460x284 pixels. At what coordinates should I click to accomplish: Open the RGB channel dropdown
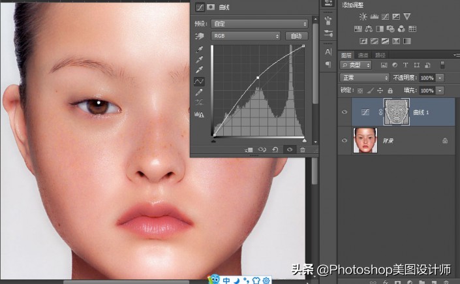pos(245,35)
